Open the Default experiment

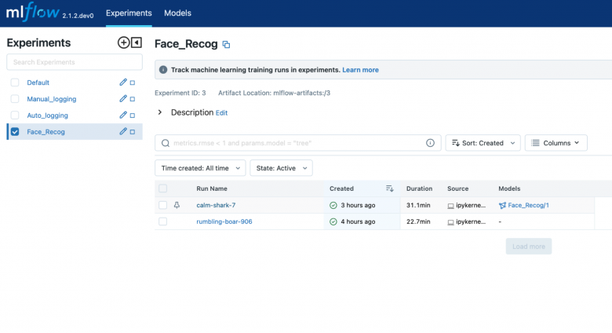pos(38,82)
